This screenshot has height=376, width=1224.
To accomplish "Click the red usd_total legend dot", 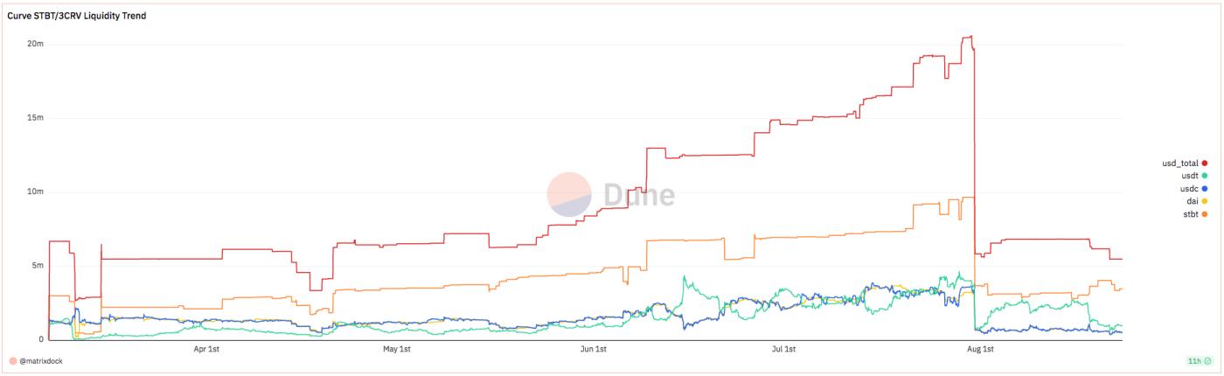I will [1205, 163].
